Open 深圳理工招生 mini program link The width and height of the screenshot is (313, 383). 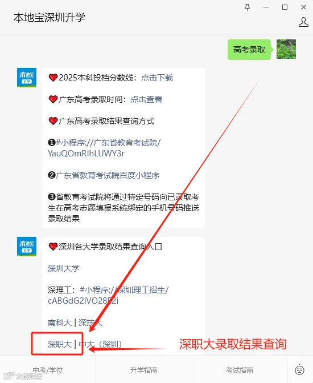[x=108, y=295]
